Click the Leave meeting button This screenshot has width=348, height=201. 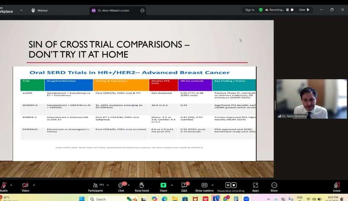click(x=336, y=185)
